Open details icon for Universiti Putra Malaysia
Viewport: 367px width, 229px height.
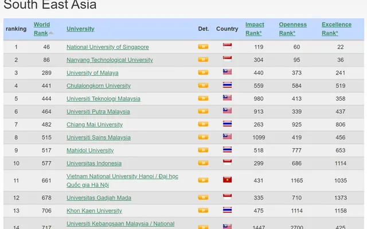click(x=203, y=111)
